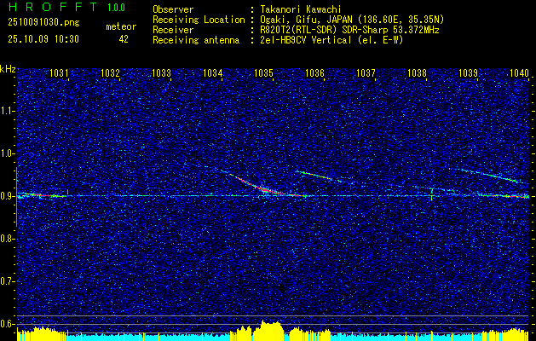Click the 2el-HB9CV Vertical antenna text
Image resolution: width=536 pixels, height=341 pixels.
332,40
